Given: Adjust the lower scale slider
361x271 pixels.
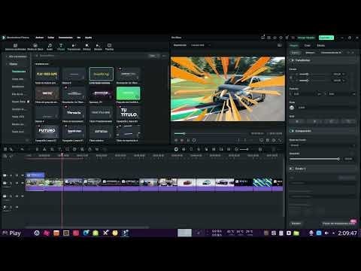Looking at the screenshot, I should coord(308,81).
